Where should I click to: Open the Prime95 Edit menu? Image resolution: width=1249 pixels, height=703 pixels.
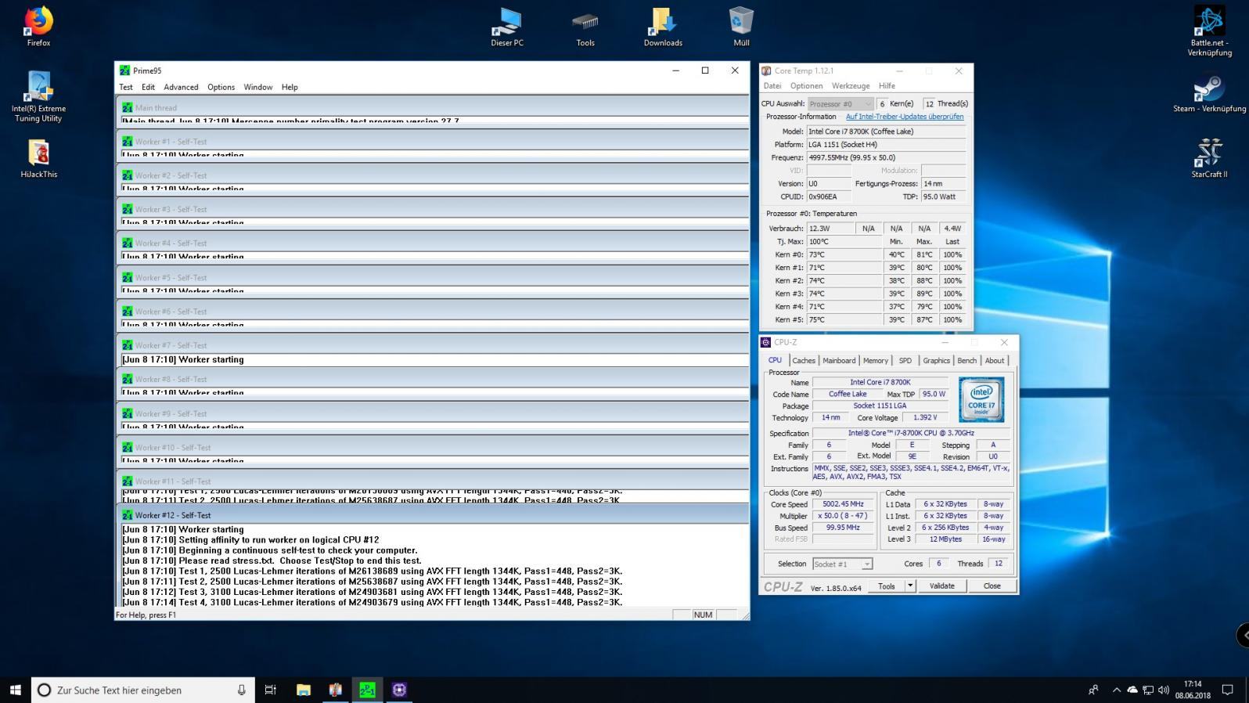[x=148, y=87]
